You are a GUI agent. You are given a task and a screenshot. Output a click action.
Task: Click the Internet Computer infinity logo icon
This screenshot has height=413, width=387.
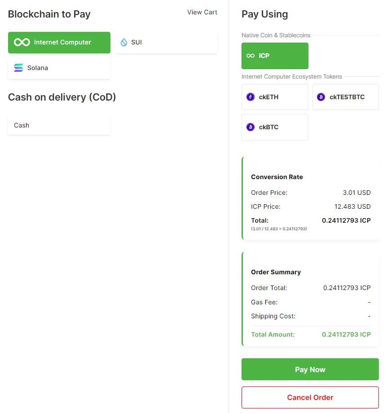point(22,42)
